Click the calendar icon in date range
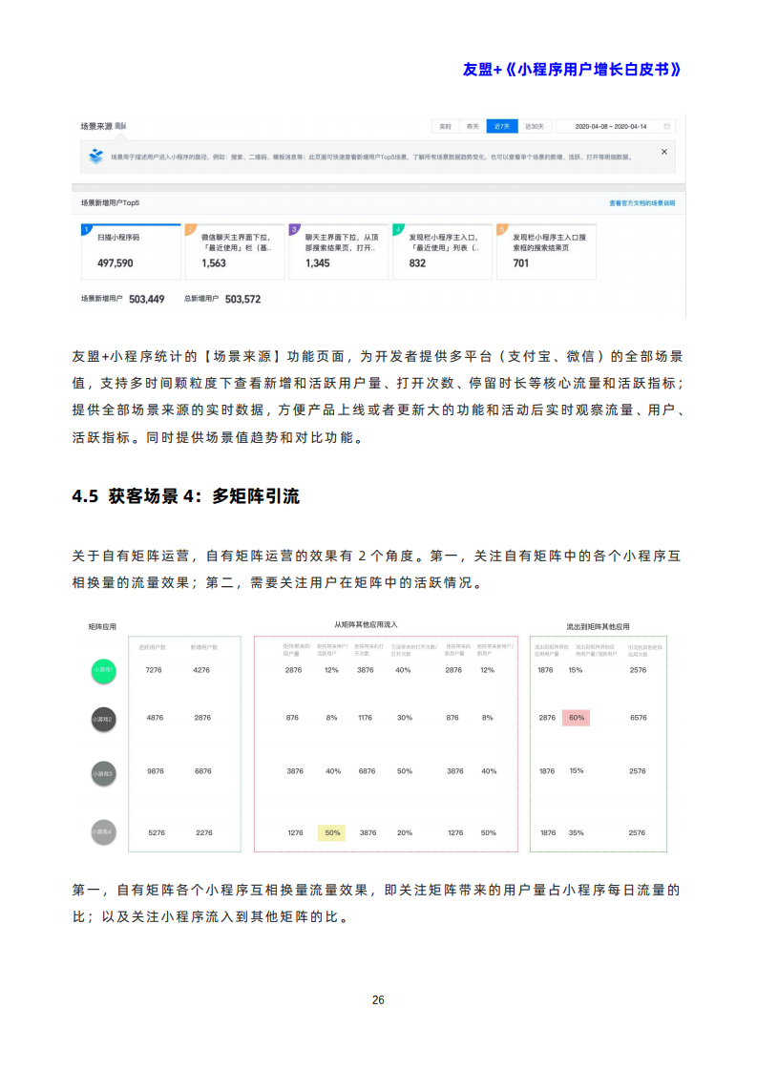757x1071 pixels. [667, 126]
